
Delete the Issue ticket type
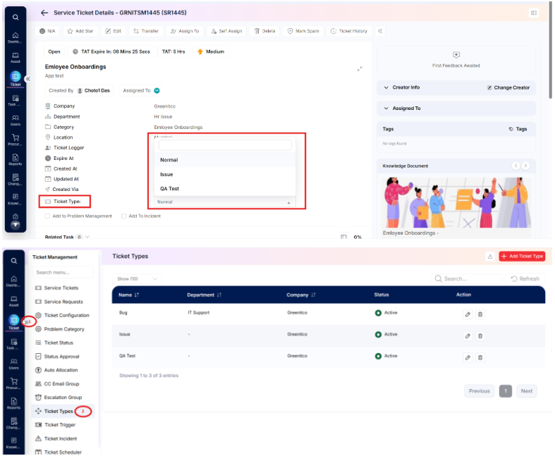480,335
